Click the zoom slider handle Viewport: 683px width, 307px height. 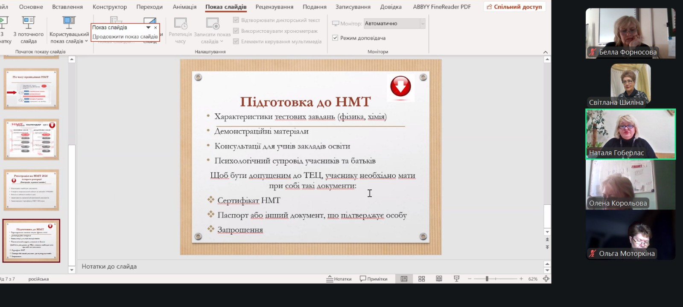(487, 279)
